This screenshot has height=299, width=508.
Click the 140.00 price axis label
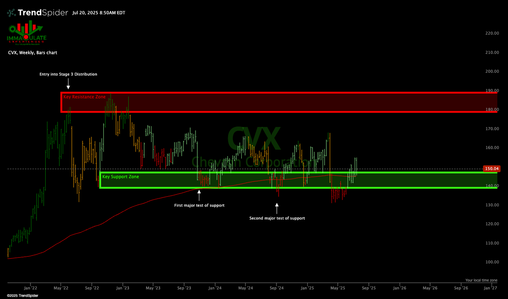point(492,186)
